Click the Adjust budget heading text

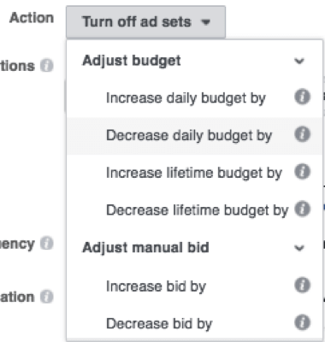coord(132,61)
